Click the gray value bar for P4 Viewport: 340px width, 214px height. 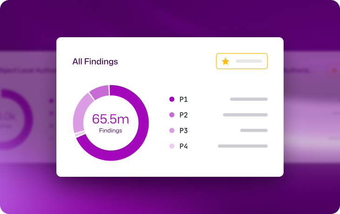click(x=243, y=146)
